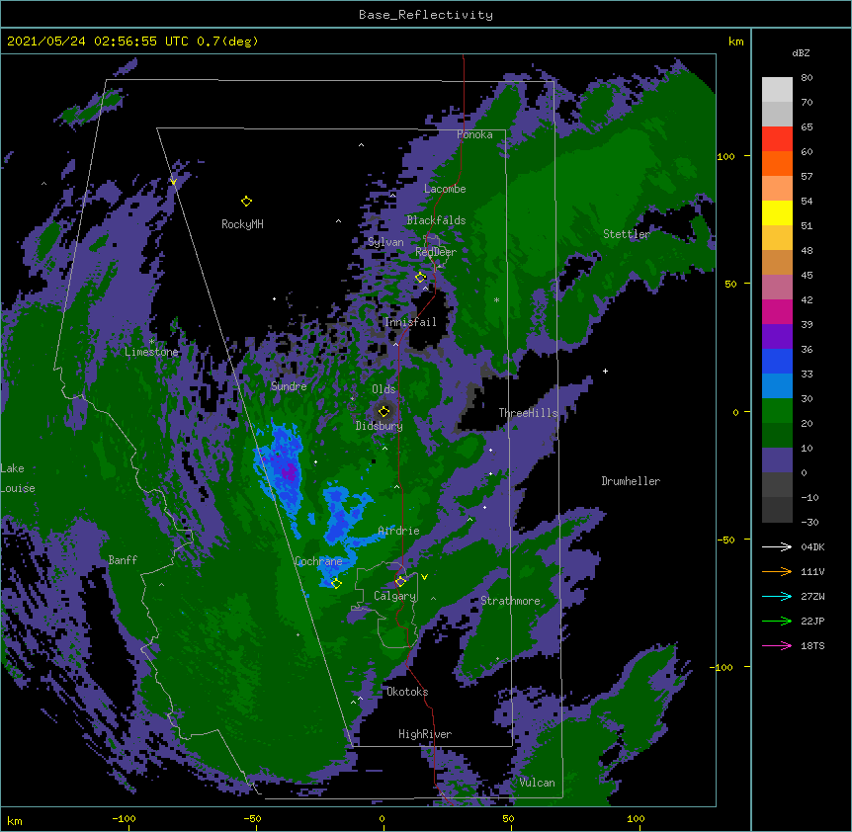Click the Cochrane city label
852x832 pixels.
pos(318,561)
